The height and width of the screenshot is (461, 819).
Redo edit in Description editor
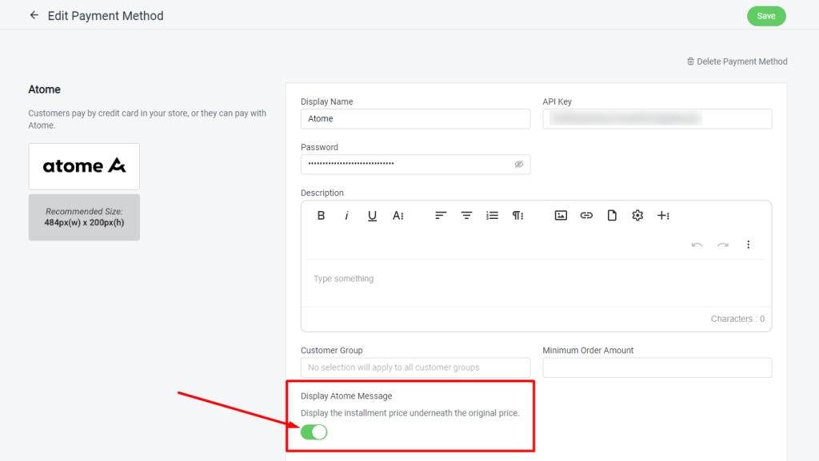722,244
